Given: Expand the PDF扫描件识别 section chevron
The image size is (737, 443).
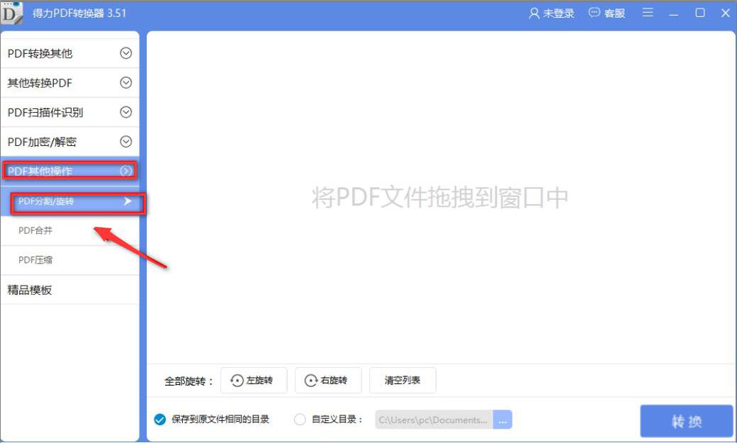Looking at the screenshot, I should pos(125,112).
